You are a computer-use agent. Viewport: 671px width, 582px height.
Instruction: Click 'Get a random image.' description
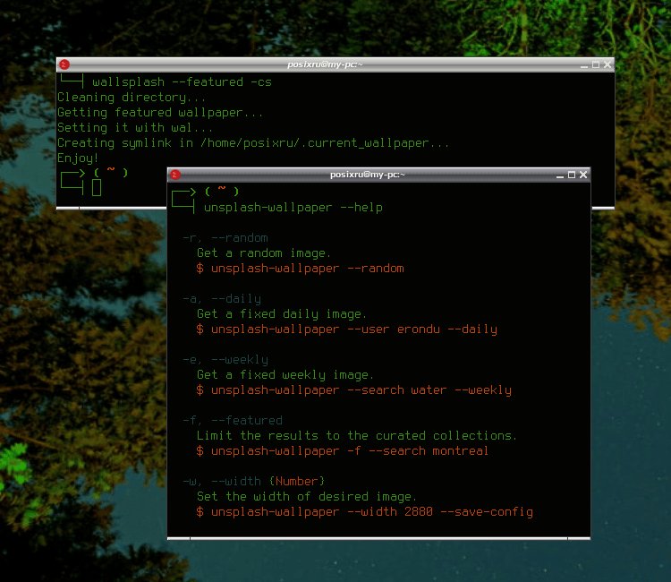pyautogui.click(x=264, y=253)
